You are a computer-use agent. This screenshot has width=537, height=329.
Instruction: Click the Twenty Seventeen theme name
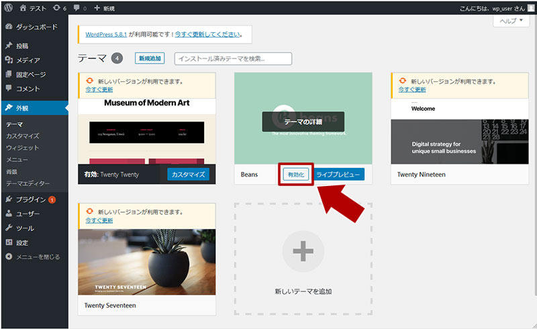point(110,305)
